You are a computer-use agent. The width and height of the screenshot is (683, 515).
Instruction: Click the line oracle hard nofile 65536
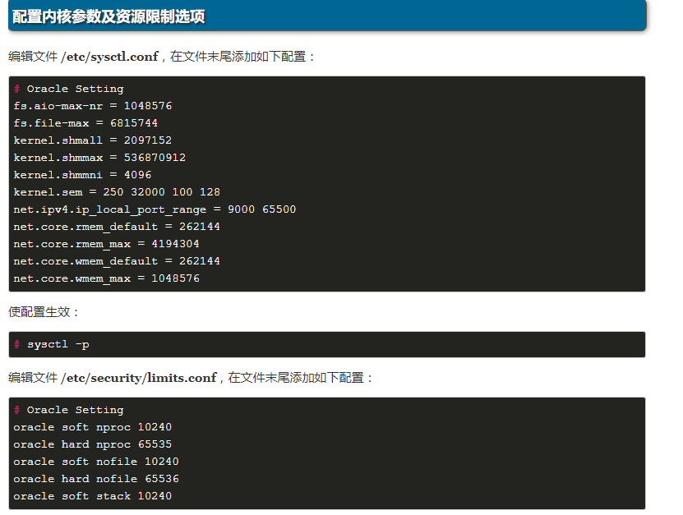[96, 479]
